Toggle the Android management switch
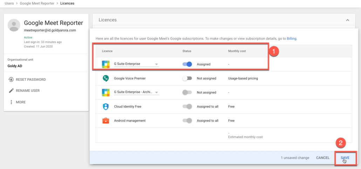361x169 pixels. [187, 120]
